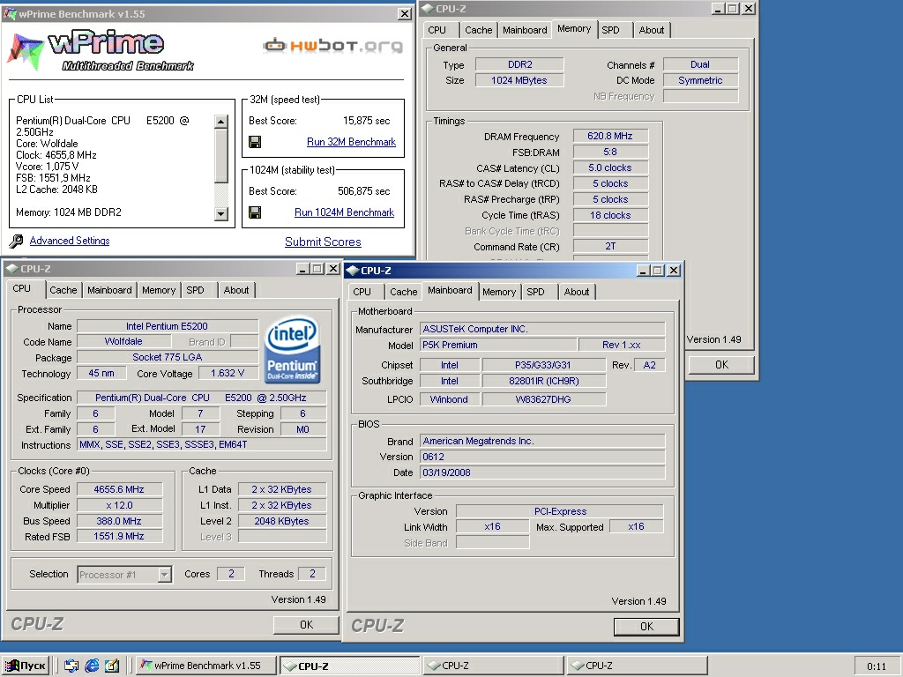Click the BIOS Date 03/19/2008 field
This screenshot has width=903, height=677.
pos(542,472)
